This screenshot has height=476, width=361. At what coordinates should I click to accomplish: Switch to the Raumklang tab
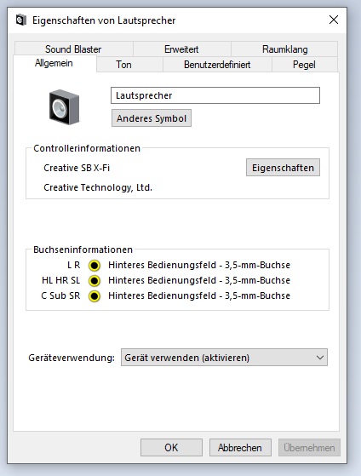coord(284,49)
